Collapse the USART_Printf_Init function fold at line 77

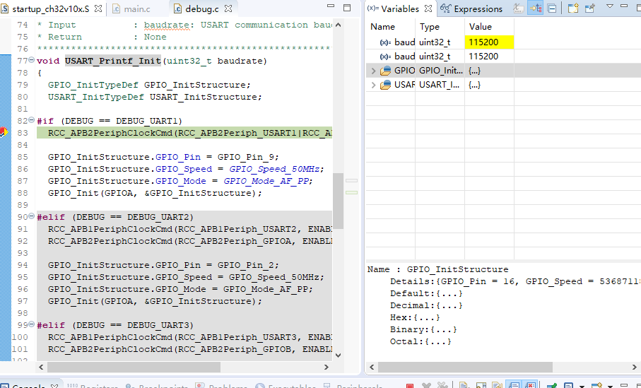32,59
